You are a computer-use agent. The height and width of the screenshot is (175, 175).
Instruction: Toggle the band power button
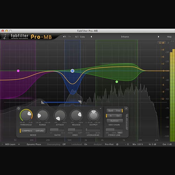pos(19,108)
